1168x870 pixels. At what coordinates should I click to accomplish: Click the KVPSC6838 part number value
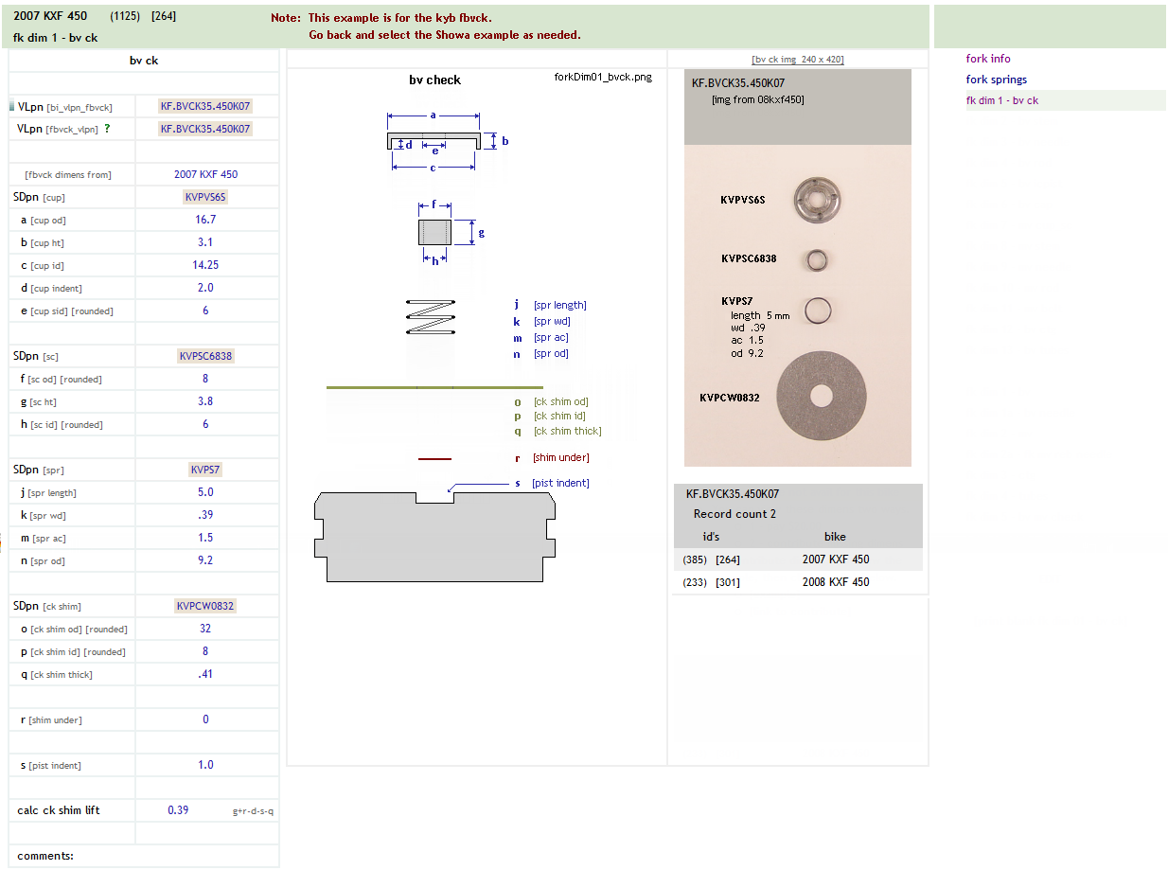coord(205,356)
